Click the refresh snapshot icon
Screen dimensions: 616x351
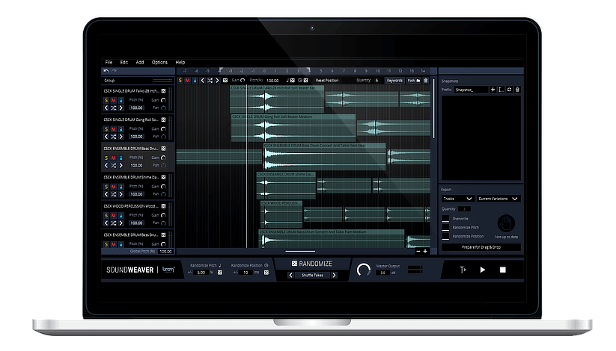(x=509, y=90)
